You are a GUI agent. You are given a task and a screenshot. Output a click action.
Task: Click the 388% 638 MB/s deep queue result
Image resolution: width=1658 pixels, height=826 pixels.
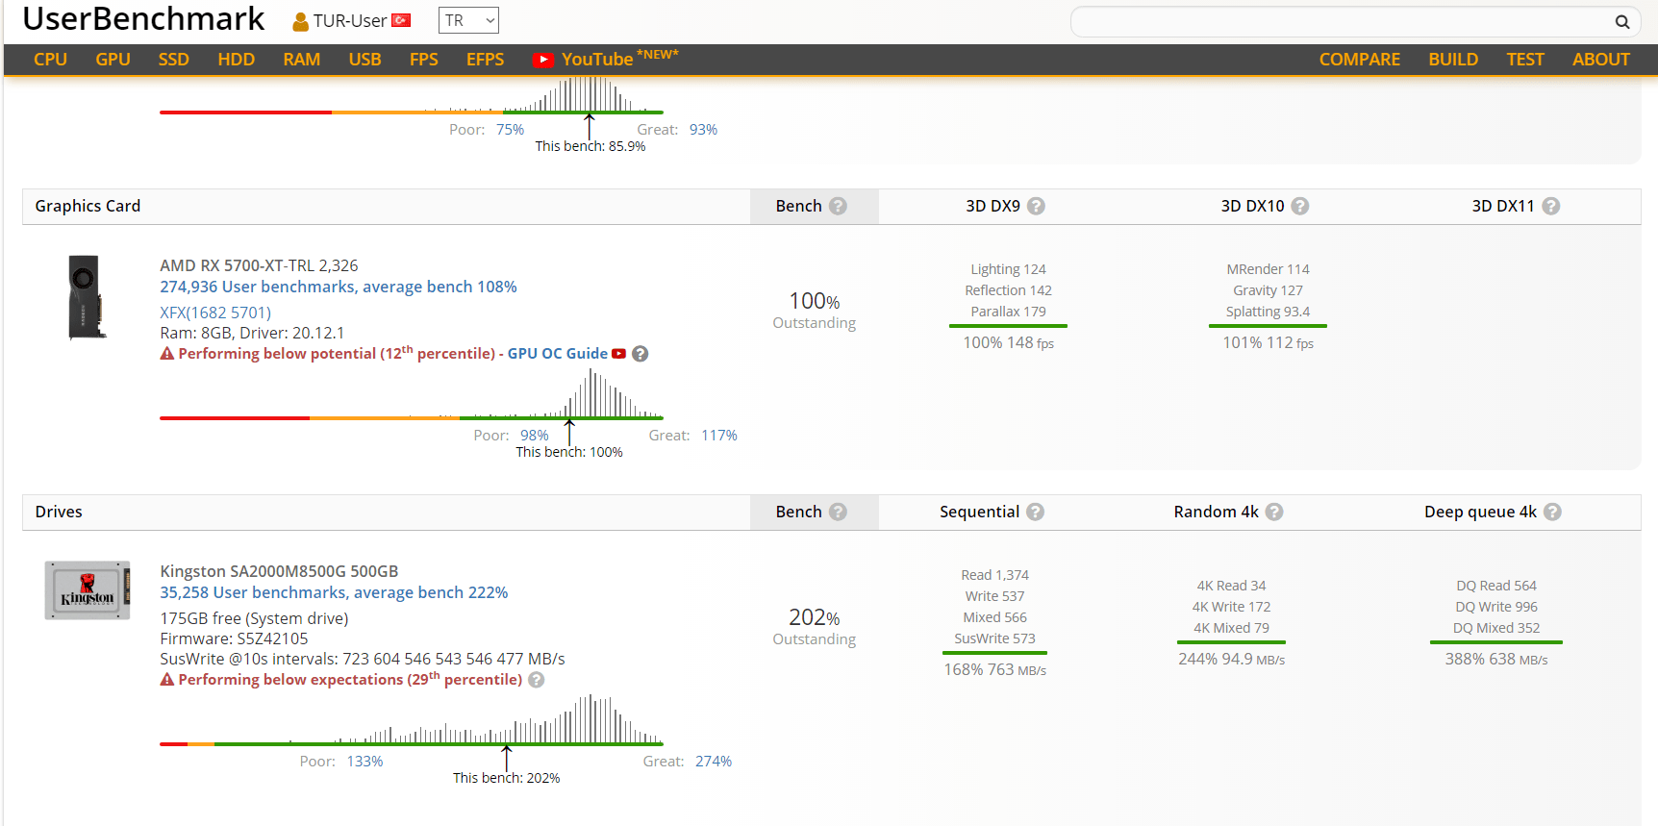[x=1496, y=660]
